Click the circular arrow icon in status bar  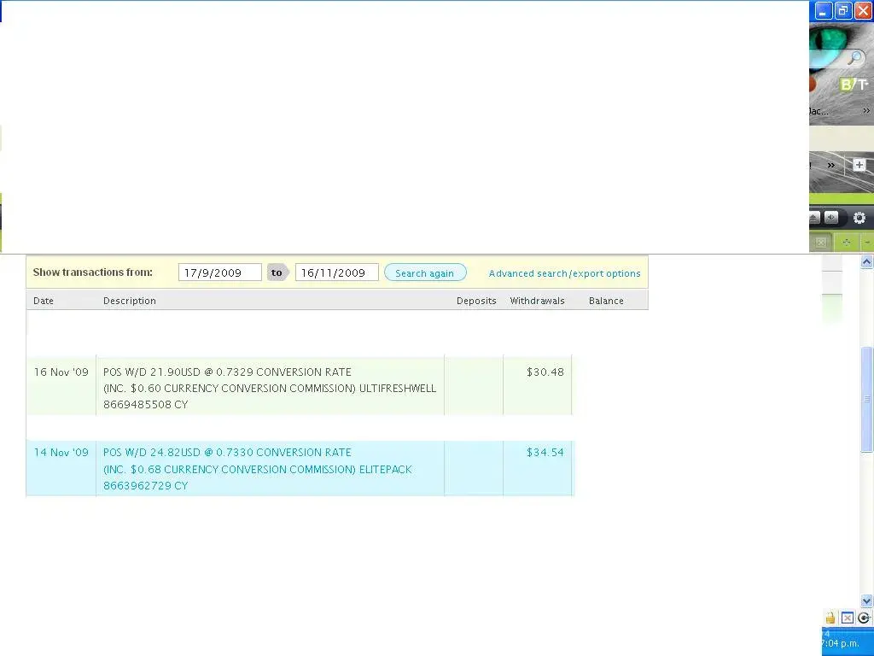coord(864,618)
